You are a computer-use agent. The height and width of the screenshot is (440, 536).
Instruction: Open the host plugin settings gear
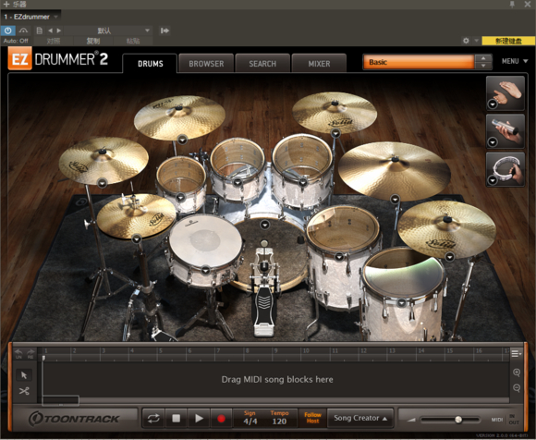[466, 41]
